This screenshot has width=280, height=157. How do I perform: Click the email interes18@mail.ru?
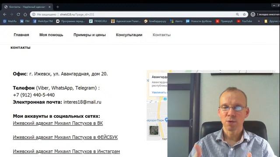click(x=82, y=102)
